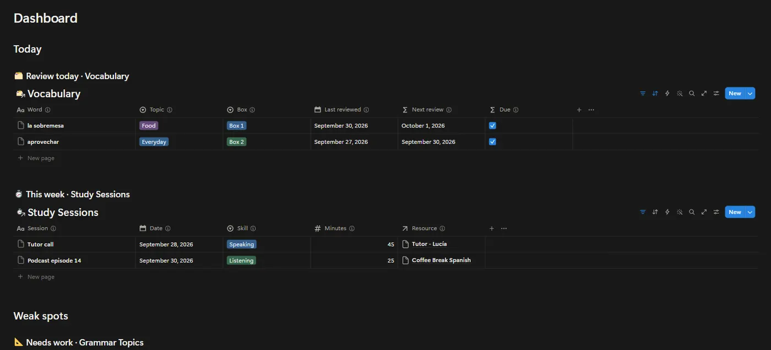Click the Minutes cell showing 25
The image size is (771, 350).
(354, 260)
